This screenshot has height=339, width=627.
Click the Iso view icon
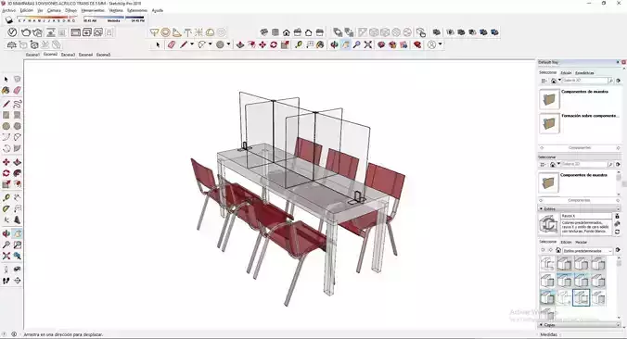(x=264, y=32)
